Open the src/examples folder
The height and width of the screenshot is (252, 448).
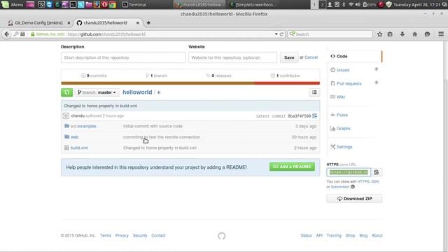[x=83, y=126]
